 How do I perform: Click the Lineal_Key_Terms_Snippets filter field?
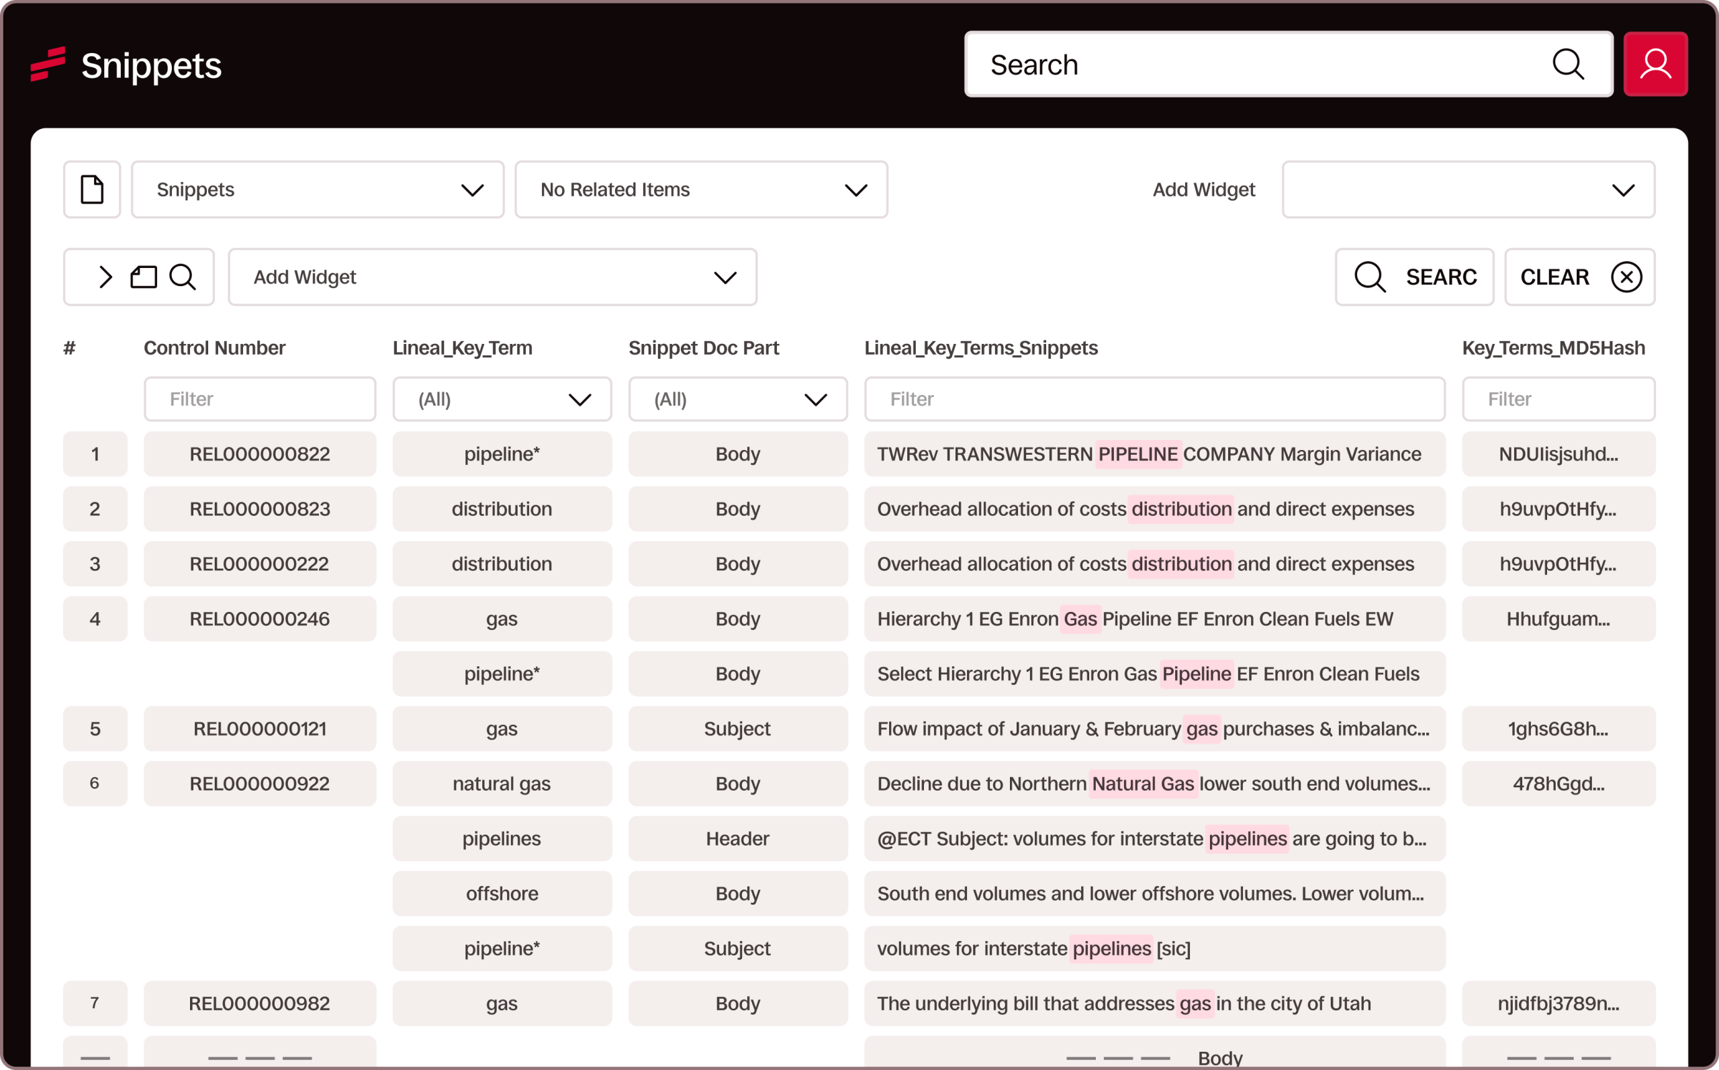[x=1154, y=399]
